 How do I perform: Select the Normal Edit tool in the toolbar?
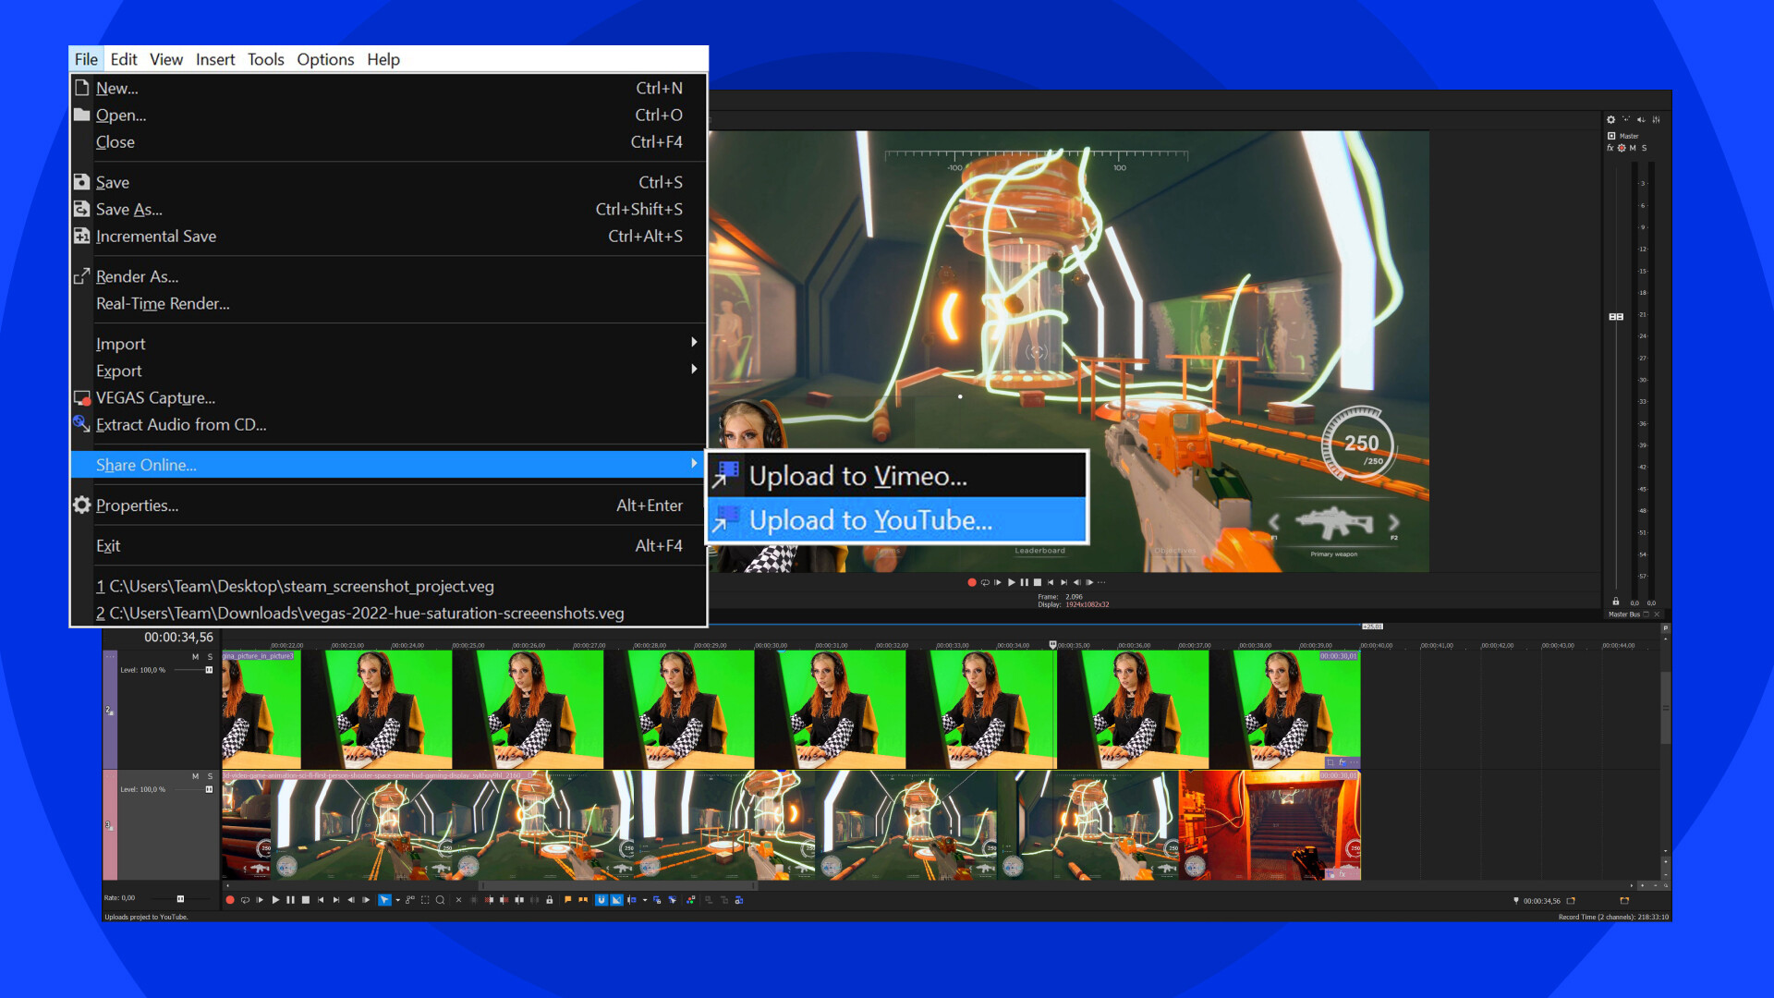385,899
